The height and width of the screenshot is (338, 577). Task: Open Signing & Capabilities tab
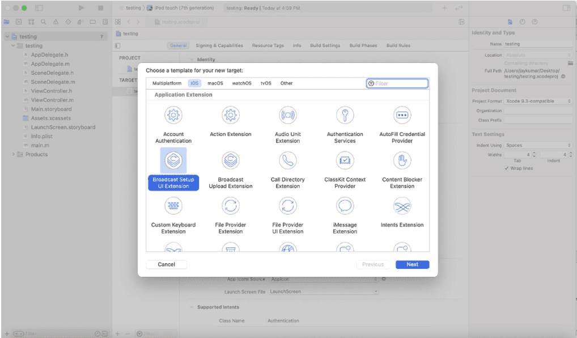pyautogui.click(x=219, y=46)
